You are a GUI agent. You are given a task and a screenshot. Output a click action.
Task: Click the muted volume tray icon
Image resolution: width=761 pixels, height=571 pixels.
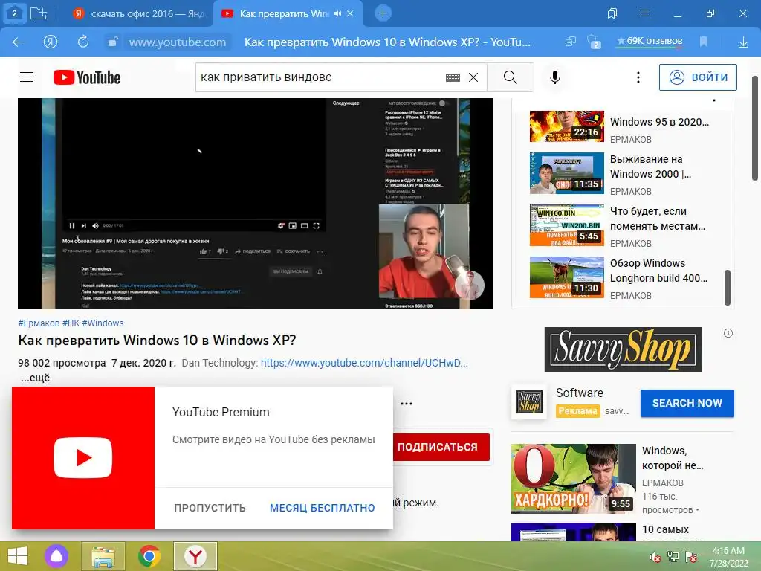click(655, 557)
